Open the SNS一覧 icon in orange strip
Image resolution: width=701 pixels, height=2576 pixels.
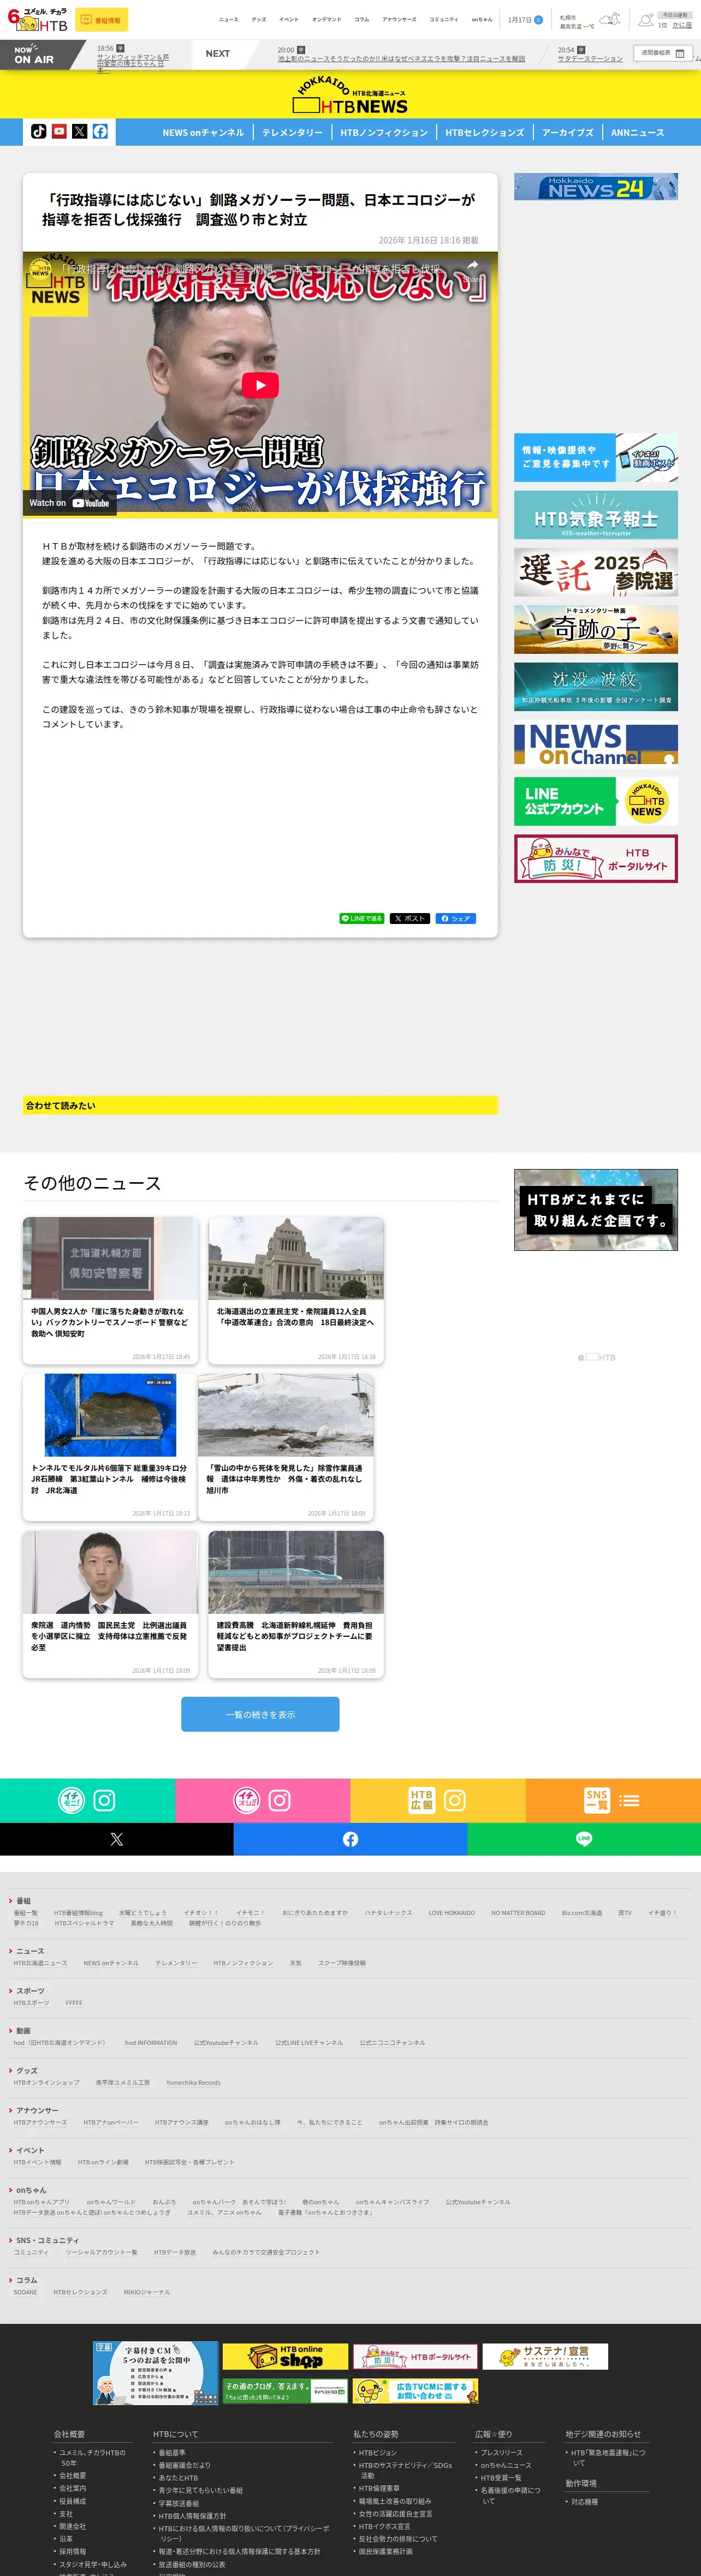pyautogui.click(x=597, y=1800)
